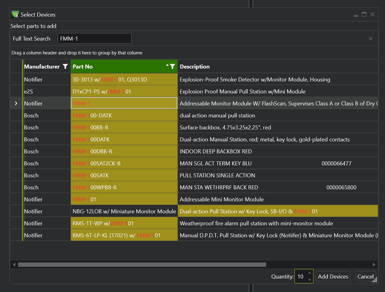Viewport: 385px width, 292px height.
Task: Click the Full Text Search field
Action: pos(95,38)
